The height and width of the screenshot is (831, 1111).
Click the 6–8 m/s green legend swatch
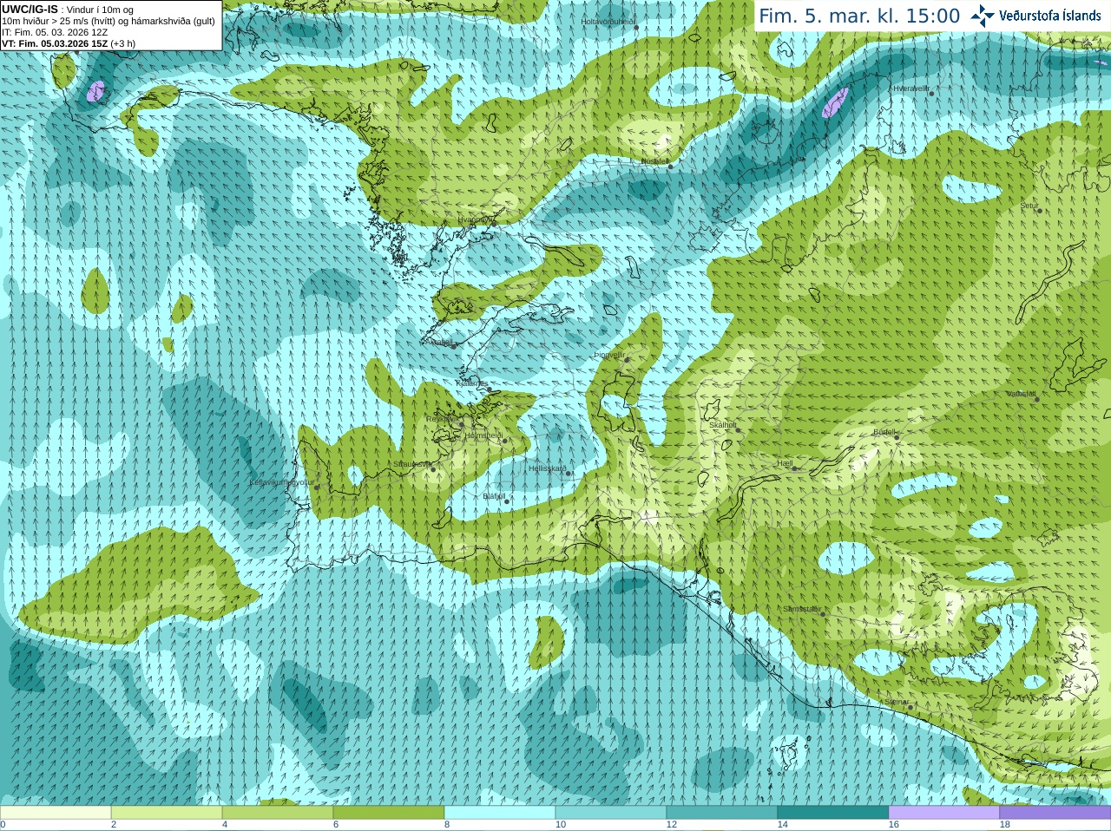(x=389, y=813)
